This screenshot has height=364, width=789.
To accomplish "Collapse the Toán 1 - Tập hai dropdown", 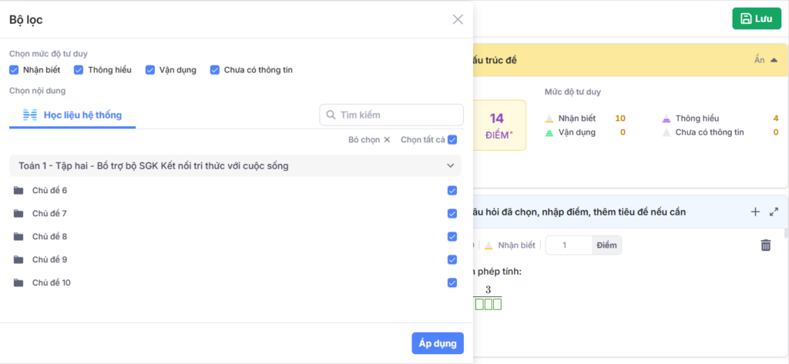I will tap(451, 165).
